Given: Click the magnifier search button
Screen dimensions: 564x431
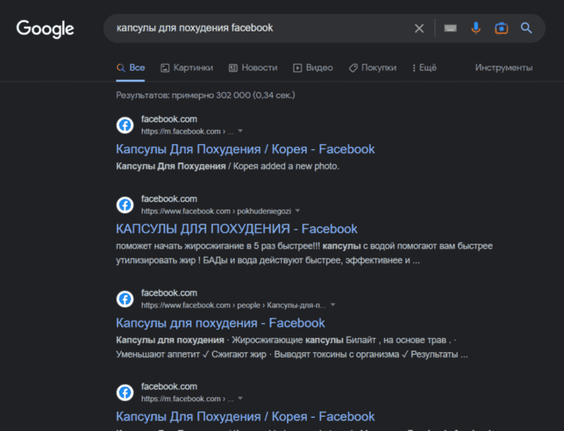Looking at the screenshot, I should 526,28.
